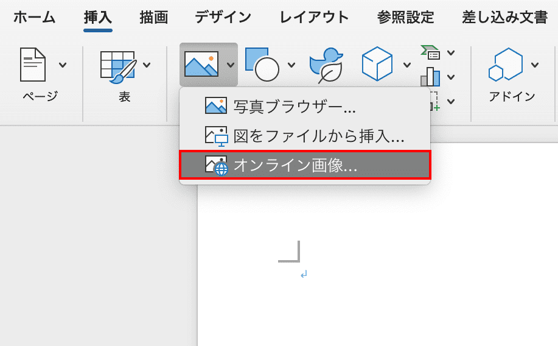558x346 pixels.
Task: Switch to 差し込み文書 tab
Action: 504,17
